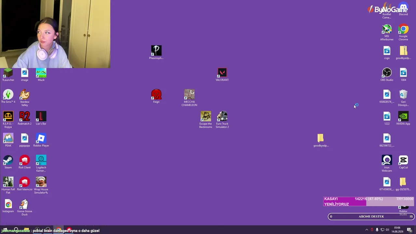Select the file named image

(x=25, y=73)
